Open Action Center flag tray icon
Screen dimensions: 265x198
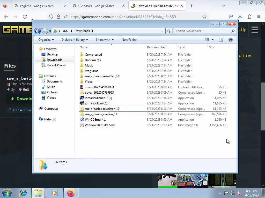[x=226, y=193]
